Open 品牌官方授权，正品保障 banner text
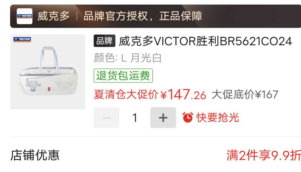Screen dimensions: 301x172 tap(143, 16)
